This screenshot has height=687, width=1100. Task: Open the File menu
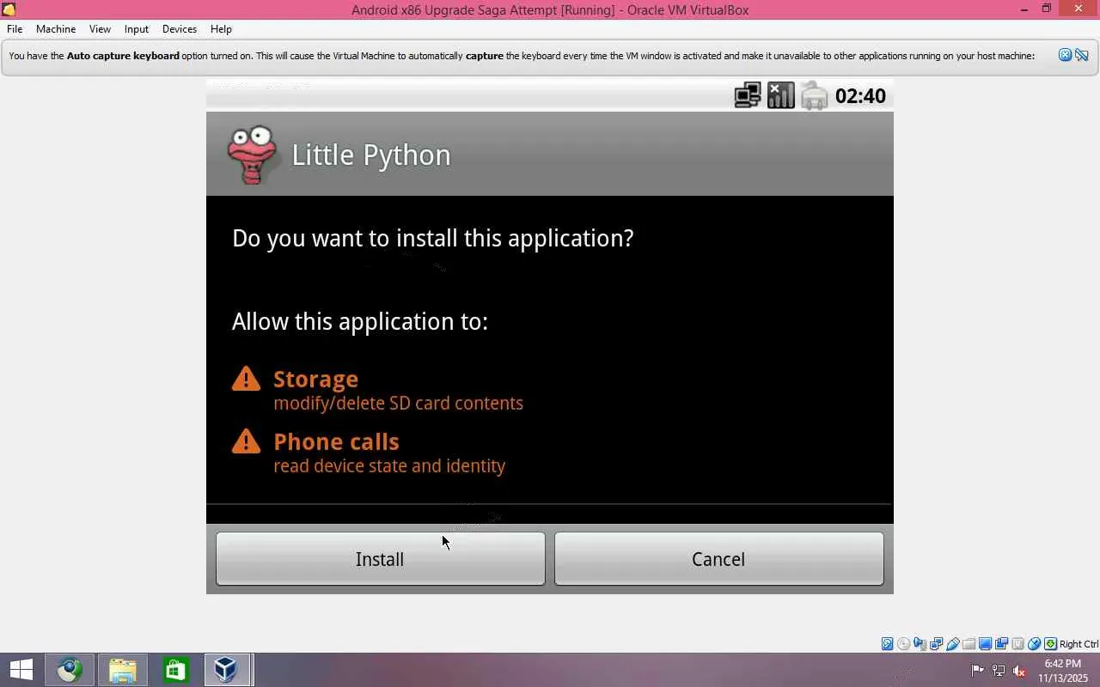coord(15,28)
